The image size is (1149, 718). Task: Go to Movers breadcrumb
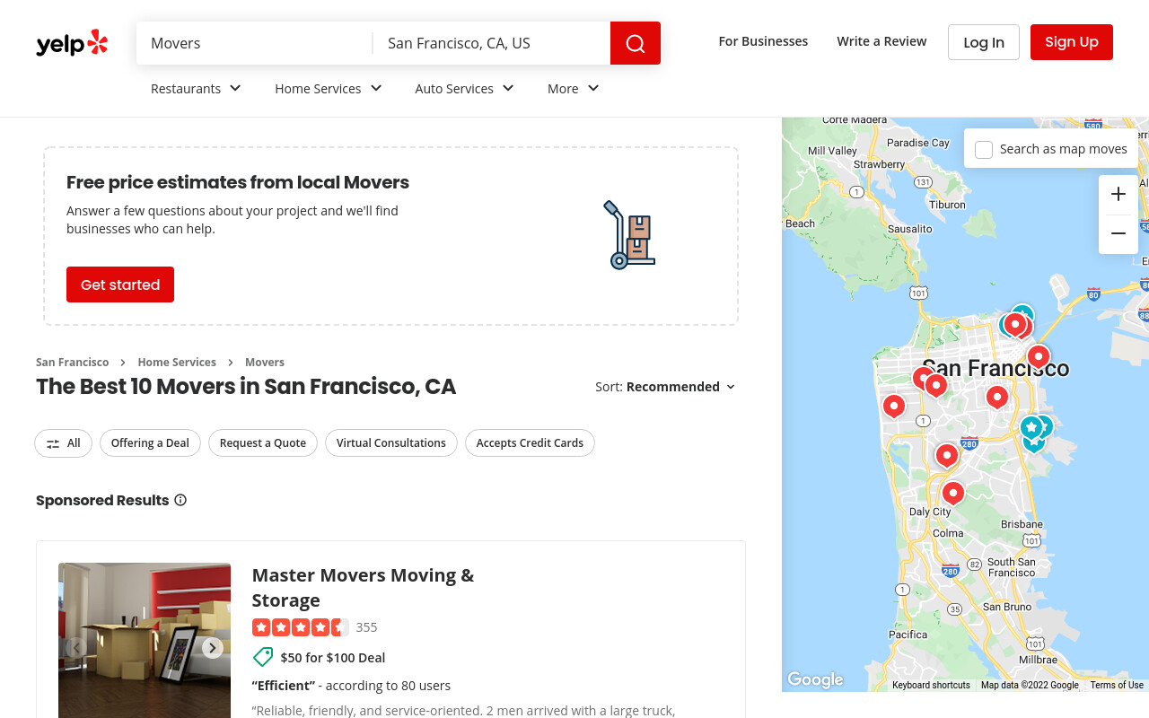(x=265, y=363)
